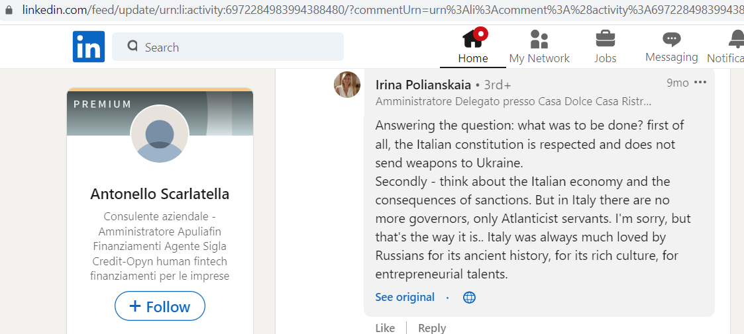Screen dimensions: 744x334
Task: Open Irina Polianskaia's profile photo
Action: coord(347,85)
